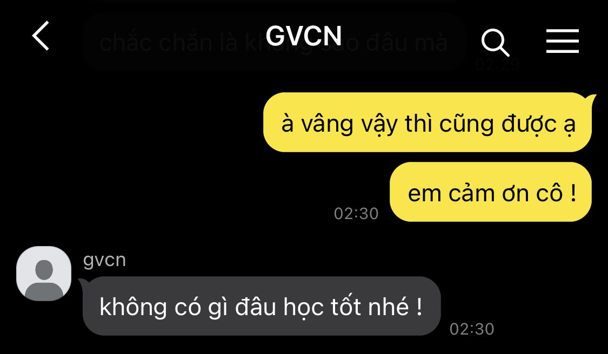Tap the faded message behind the header
This screenshot has height=354, width=608.
[274, 43]
